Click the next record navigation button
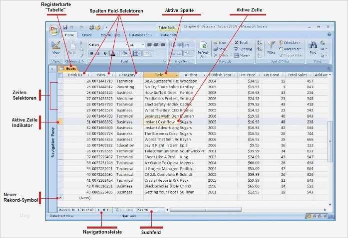The width and height of the screenshot is (348, 238). pos(98,211)
